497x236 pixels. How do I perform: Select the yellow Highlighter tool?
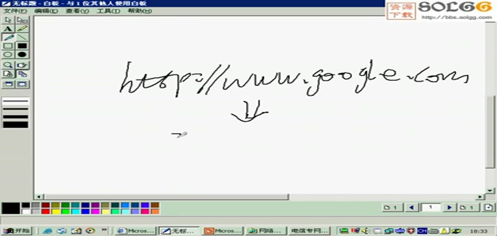[x=22, y=29]
